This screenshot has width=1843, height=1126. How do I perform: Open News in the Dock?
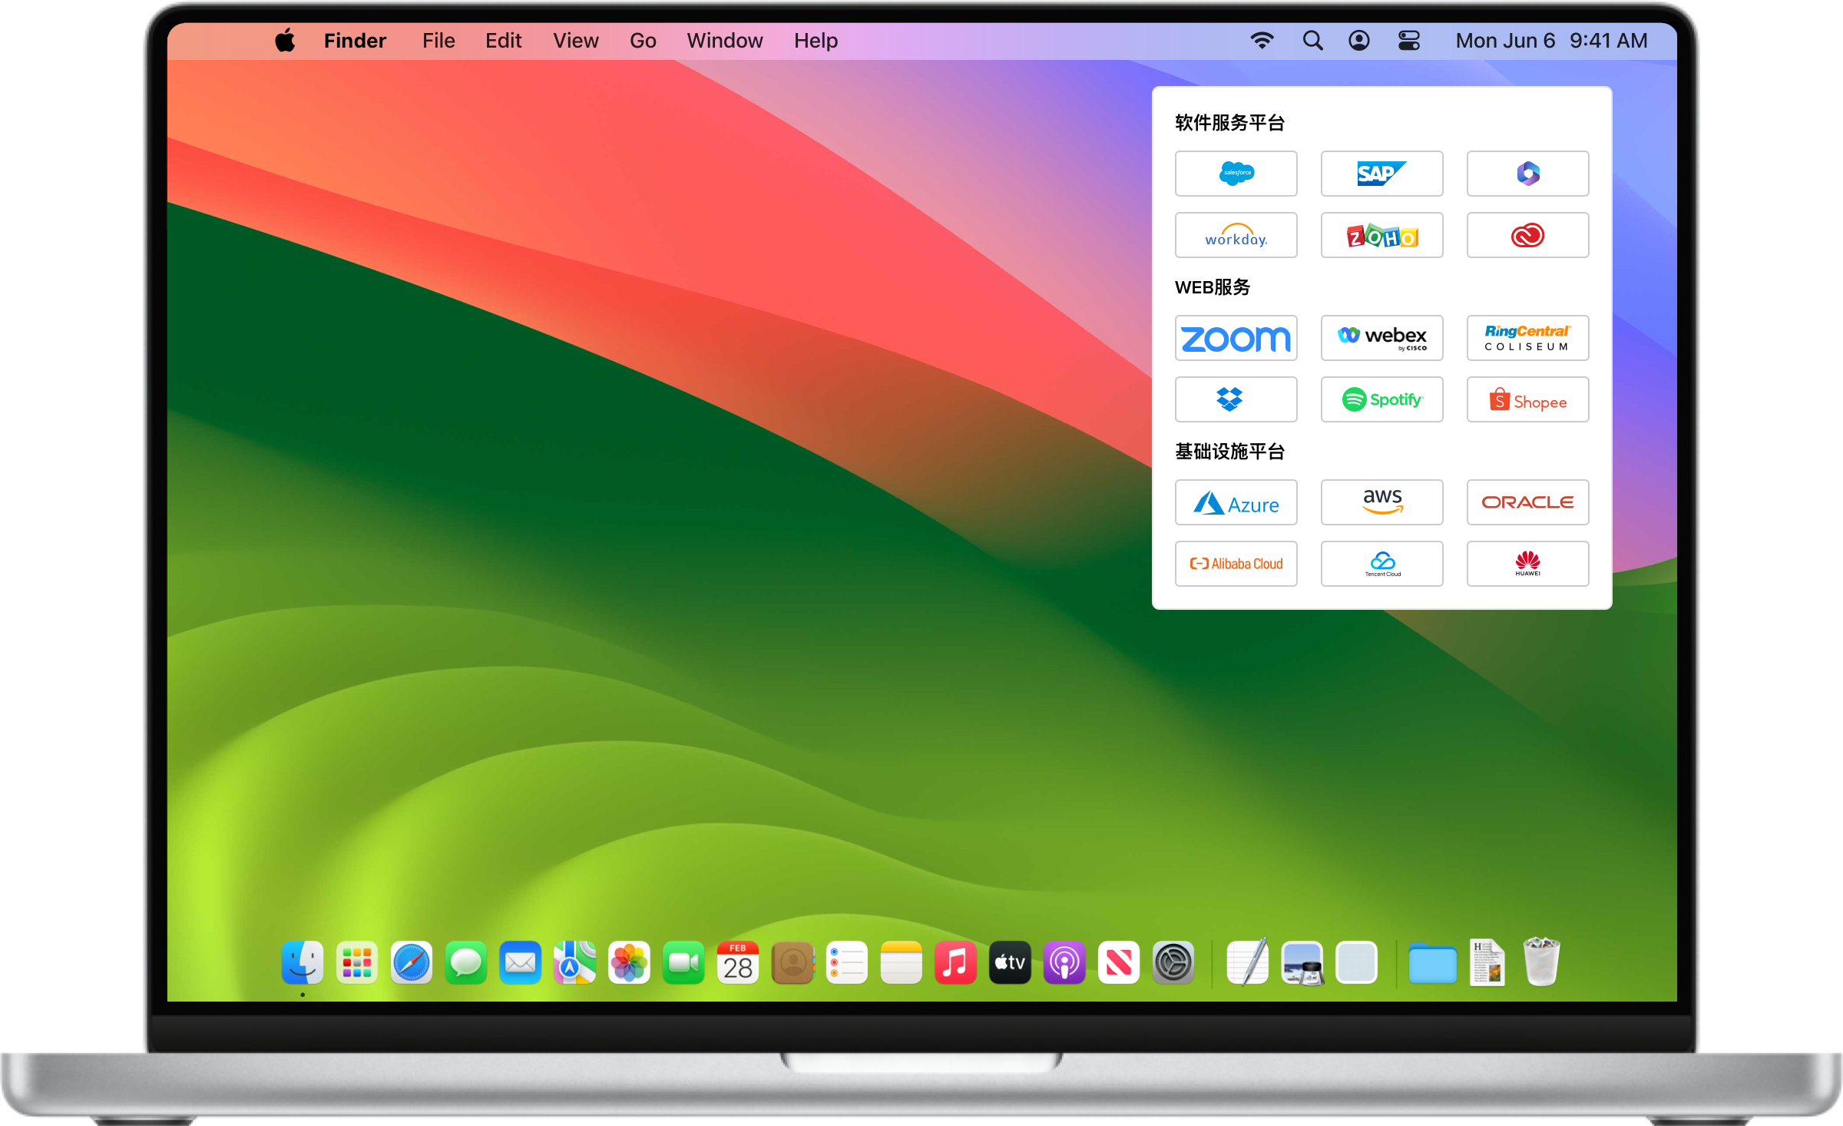point(1119,962)
